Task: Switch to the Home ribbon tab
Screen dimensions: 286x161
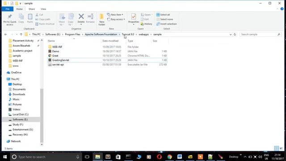Action: pyautogui.click(x=19, y=9)
